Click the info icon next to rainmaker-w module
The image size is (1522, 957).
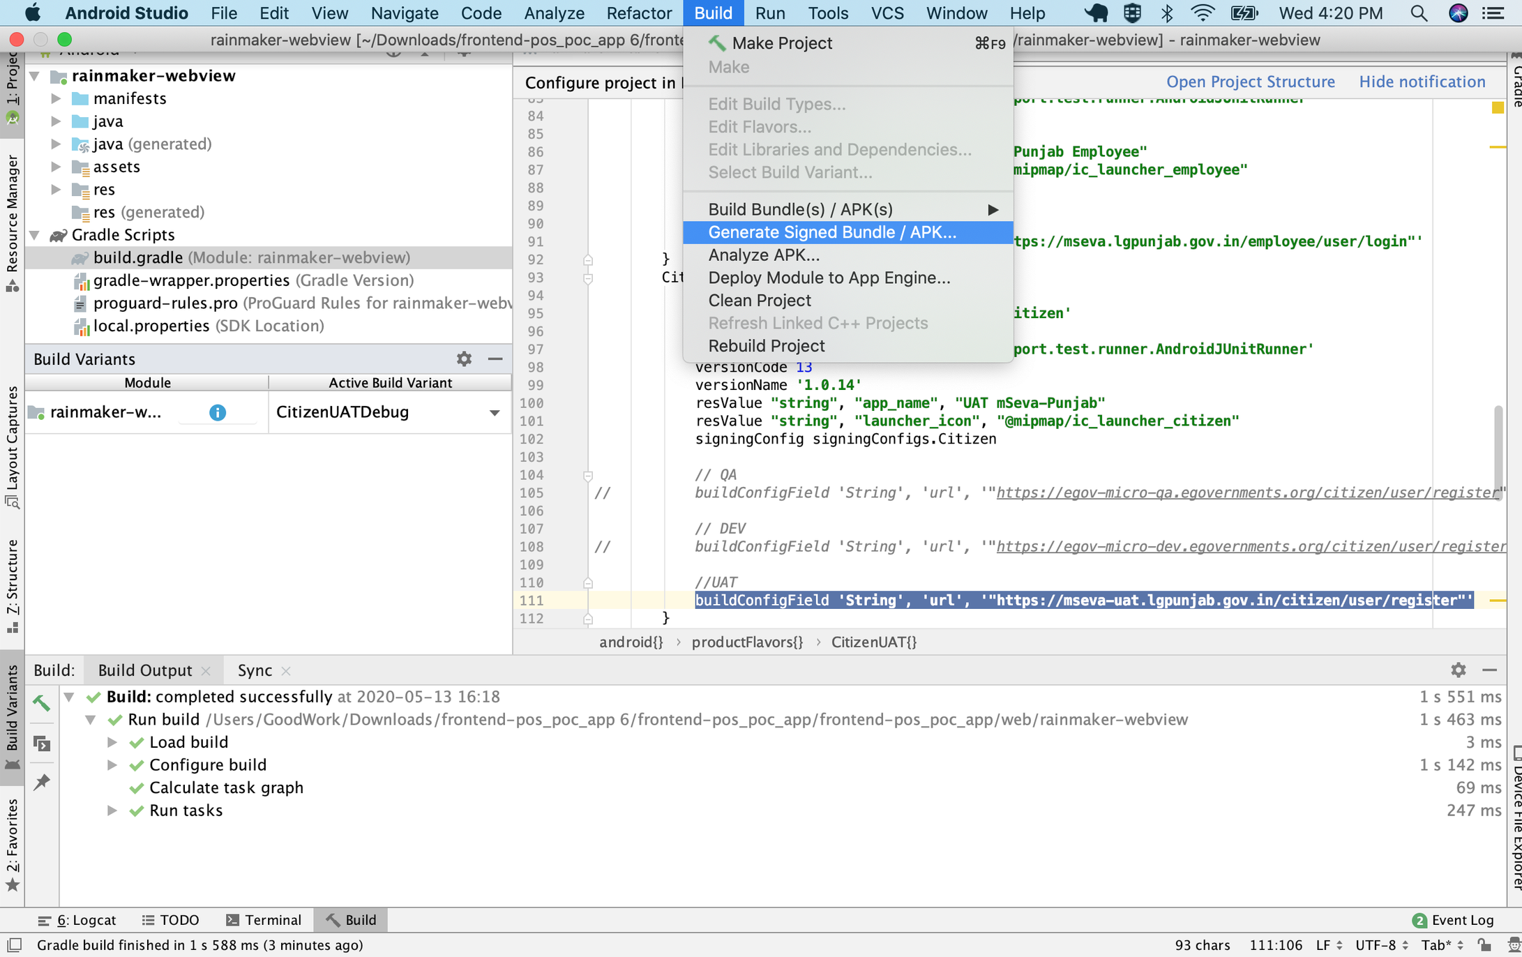218,412
